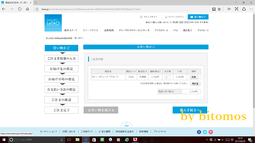This screenshot has width=255, height=143.
Task: Open スイーツギフト menu item
Action: tap(90, 30)
